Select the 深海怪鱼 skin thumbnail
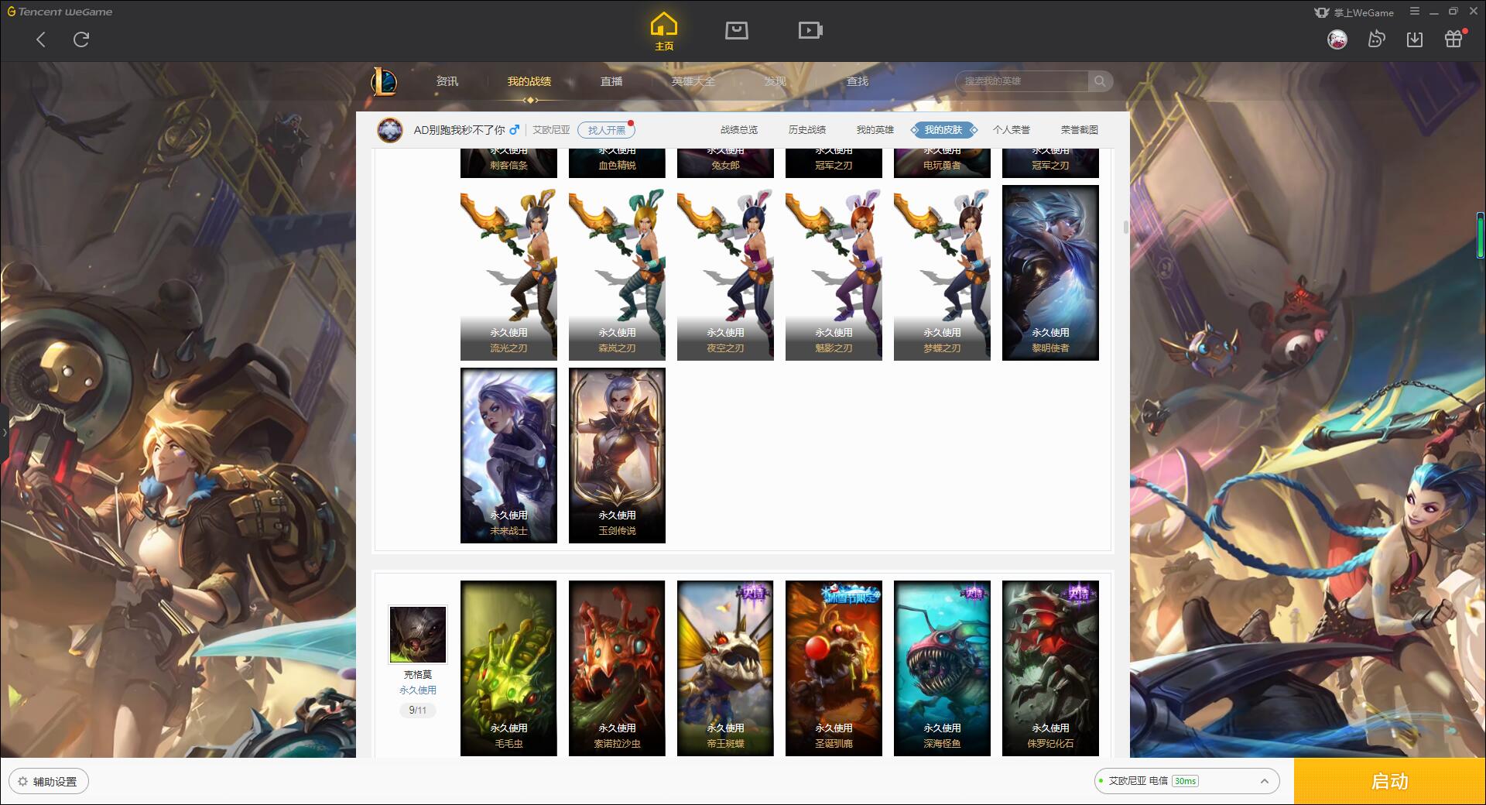This screenshot has height=805, width=1486. coord(942,668)
